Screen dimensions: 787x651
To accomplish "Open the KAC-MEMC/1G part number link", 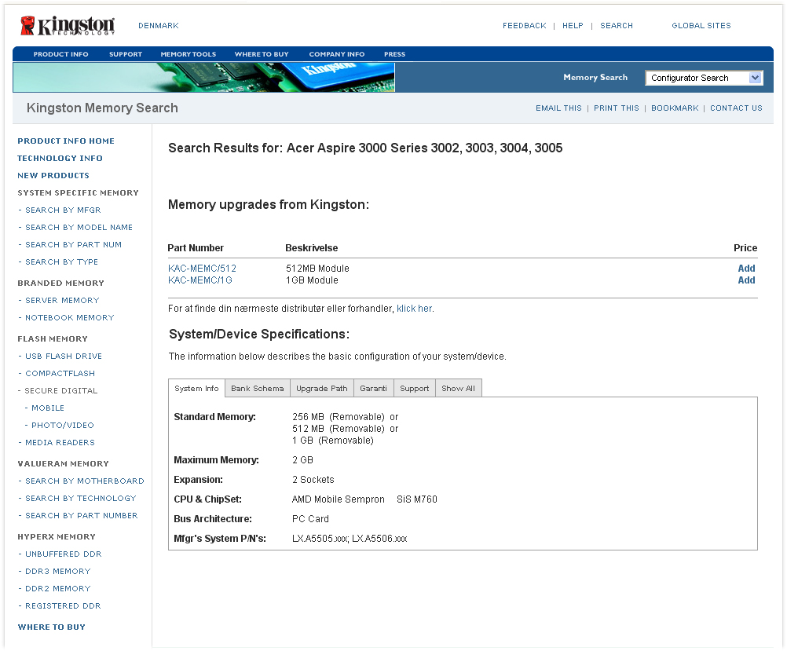I will (199, 280).
